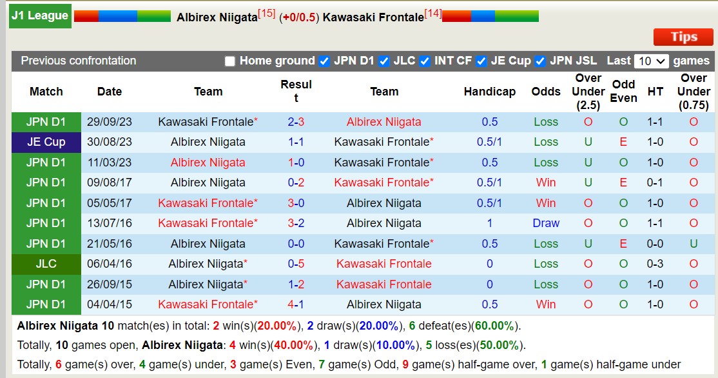Disable the INT CF filter
718x378 pixels.
[423, 61]
